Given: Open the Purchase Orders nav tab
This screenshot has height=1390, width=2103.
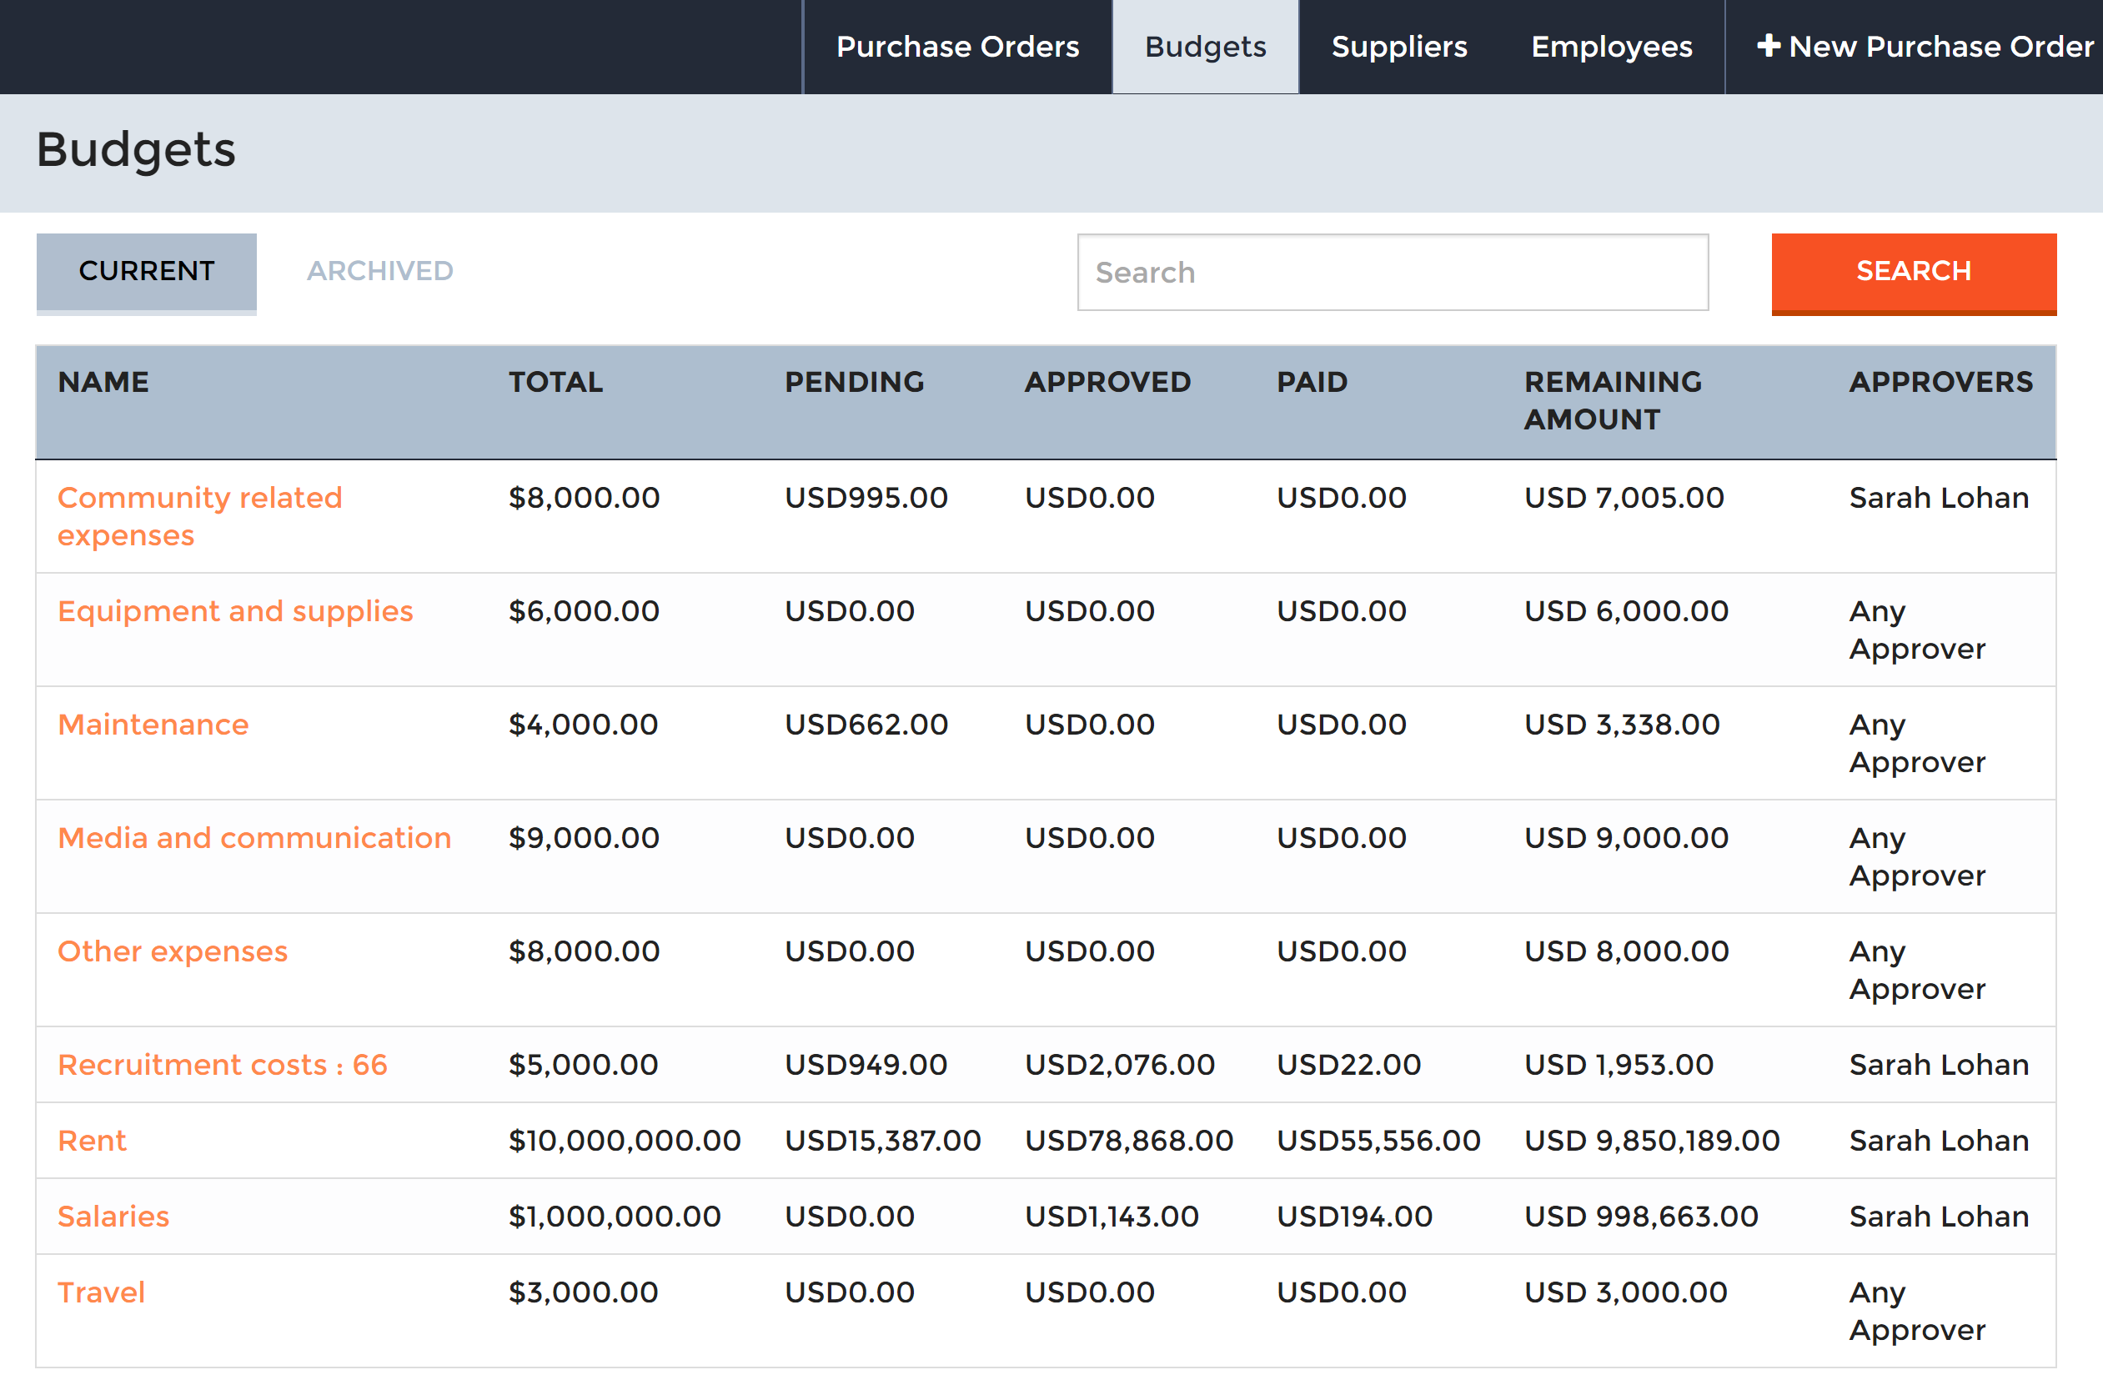Looking at the screenshot, I should click(957, 46).
